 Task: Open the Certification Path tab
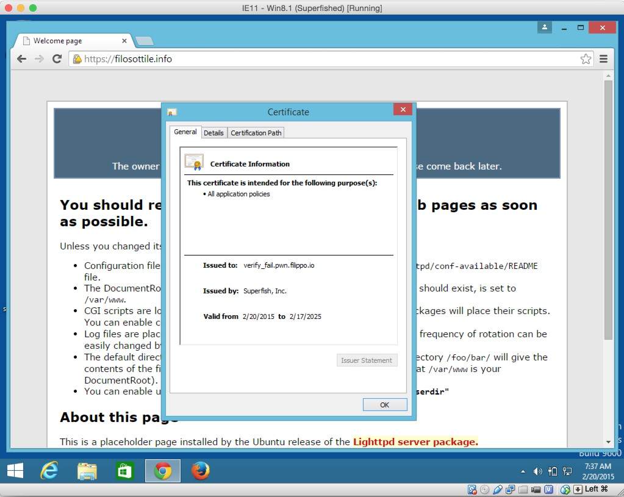point(256,133)
